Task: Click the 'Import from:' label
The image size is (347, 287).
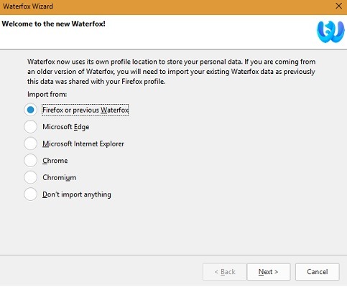Action: pyautogui.click(x=47, y=95)
